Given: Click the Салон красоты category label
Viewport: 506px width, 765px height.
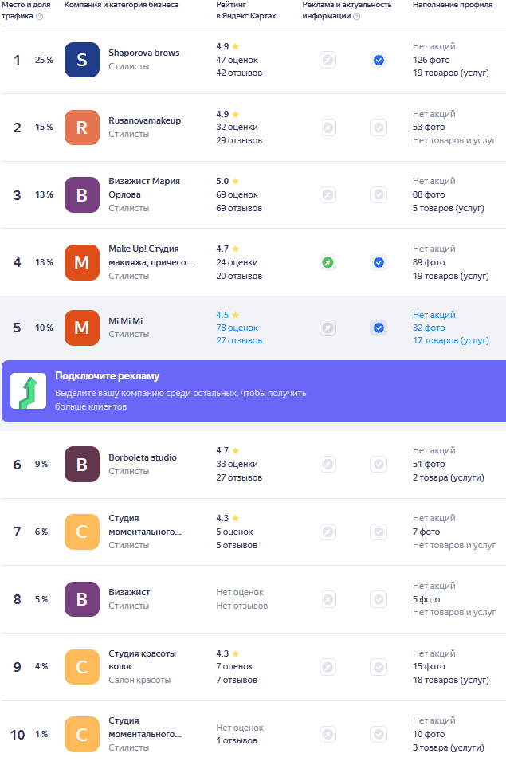Looking at the screenshot, I should coord(139,680).
